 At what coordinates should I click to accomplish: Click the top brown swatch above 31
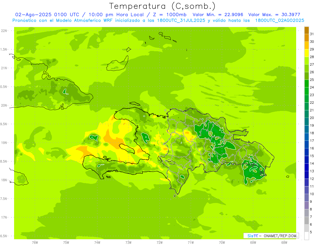tap(307, 30)
